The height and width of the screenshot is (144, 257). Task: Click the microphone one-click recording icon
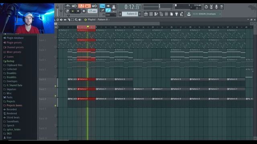(216, 7)
